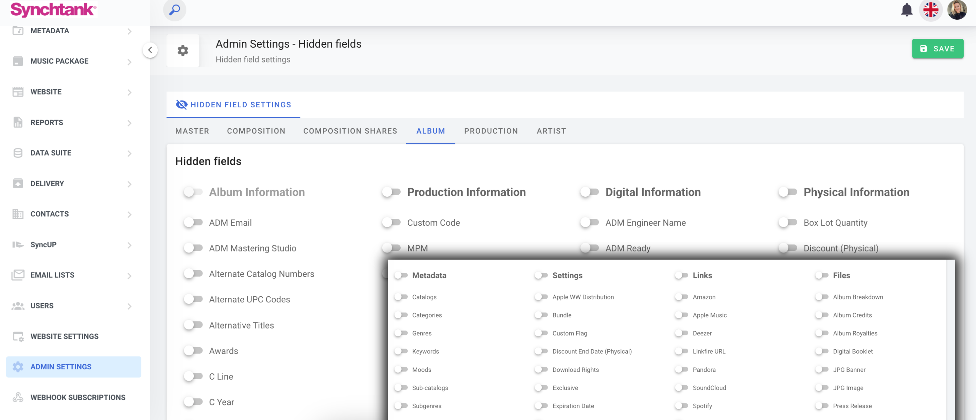Viewport: 976px width, 420px height.
Task: Click the Admin Settings gear icon in sidebar
Action: pos(18,367)
